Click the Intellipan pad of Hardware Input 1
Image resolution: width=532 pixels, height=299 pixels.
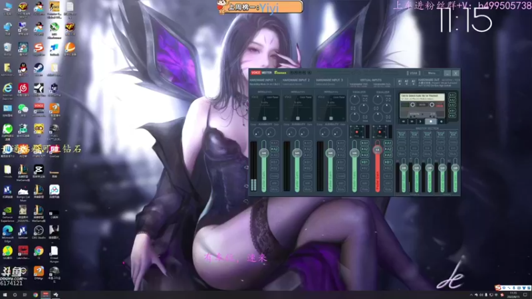coord(264,108)
